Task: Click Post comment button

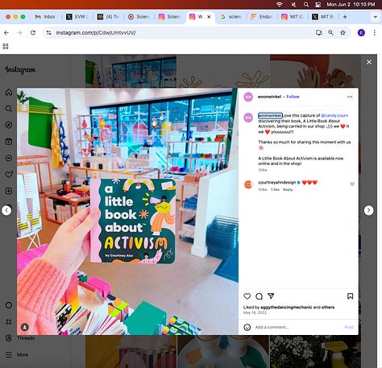Action: [x=349, y=327]
